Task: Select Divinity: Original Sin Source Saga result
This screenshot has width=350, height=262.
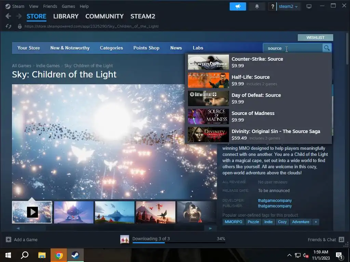Action: point(258,134)
